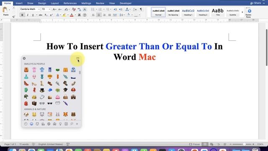The height and width of the screenshot is (151, 268).
Task: Insert the top hat emoji
Action: click(42, 90)
